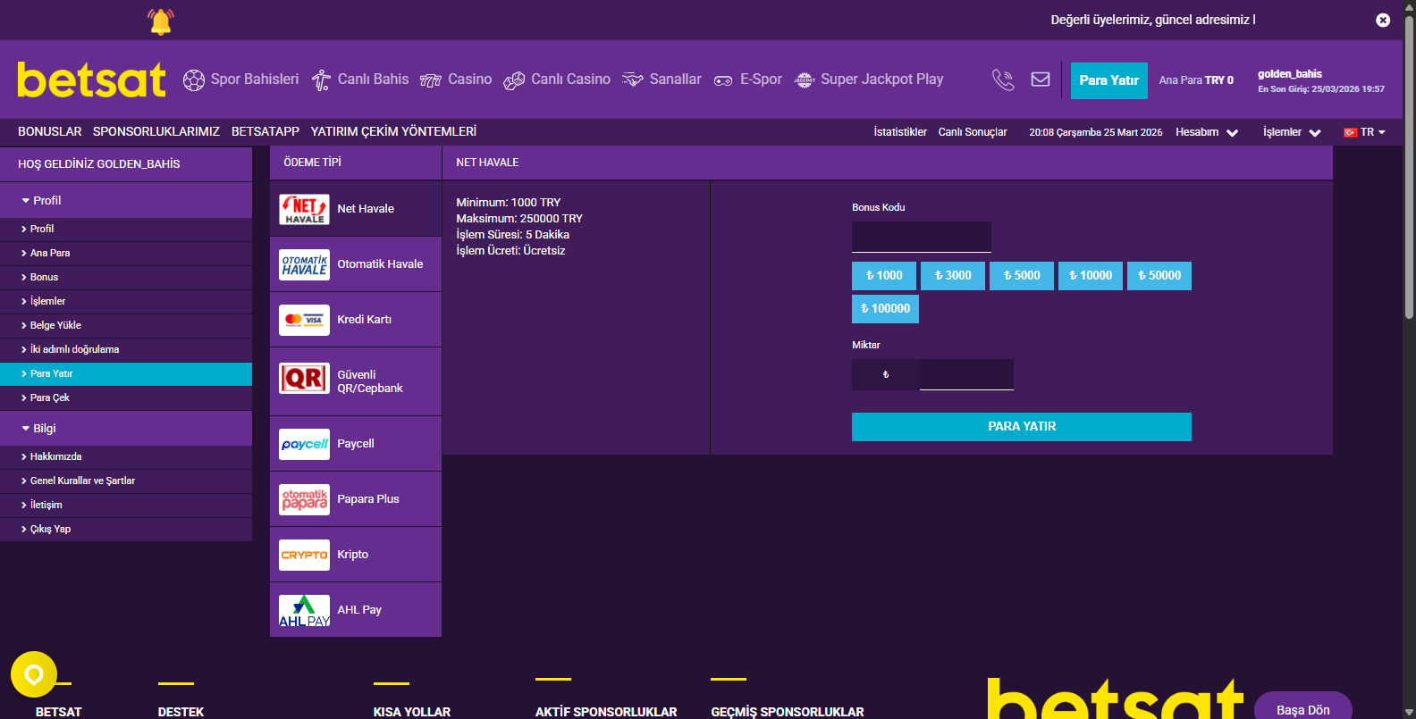Select the ₺ 5000 preset amount
Viewport: 1416px width, 719px height.
pos(1022,276)
